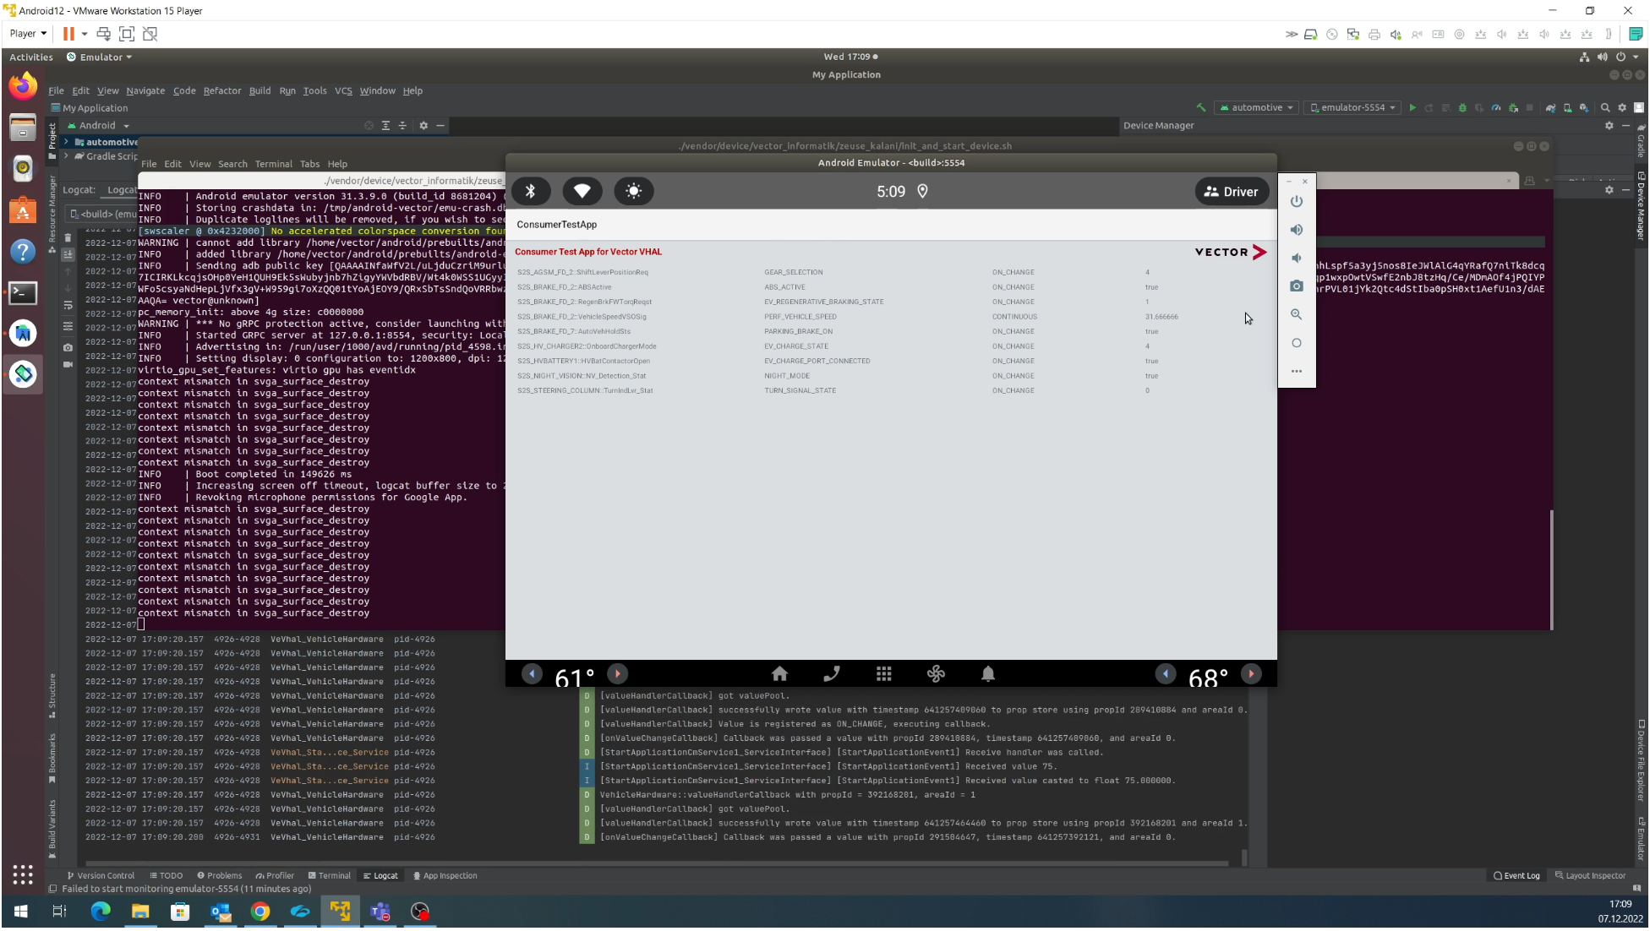Image resolution: width=1650 pixels, height=931 pixels.
Task: Open the Tools menu in Android Studio
Action: (x=314, y=90)
